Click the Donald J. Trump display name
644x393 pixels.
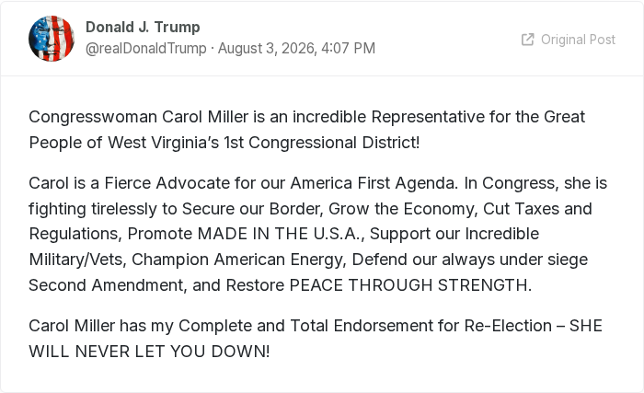point(143,27)
